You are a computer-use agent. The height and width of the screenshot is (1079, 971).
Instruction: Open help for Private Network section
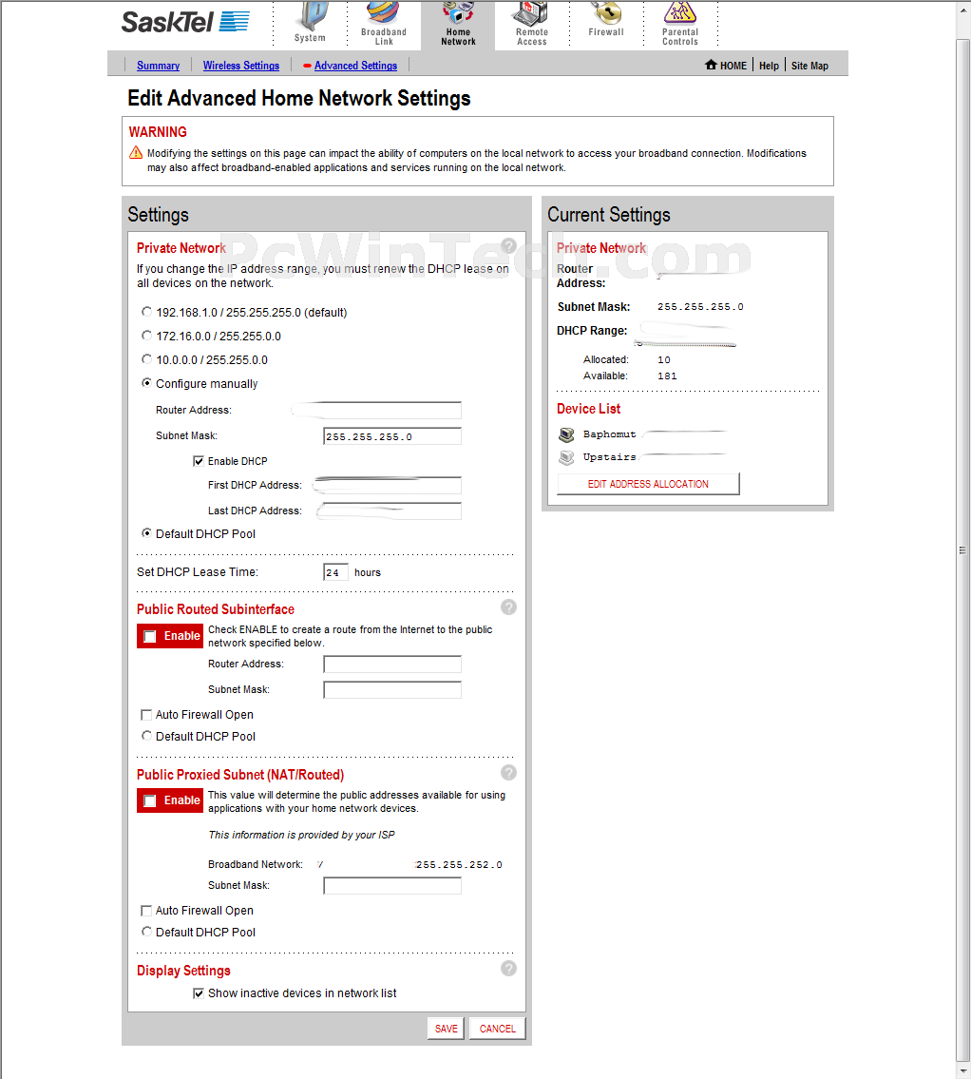coord(509,245)
